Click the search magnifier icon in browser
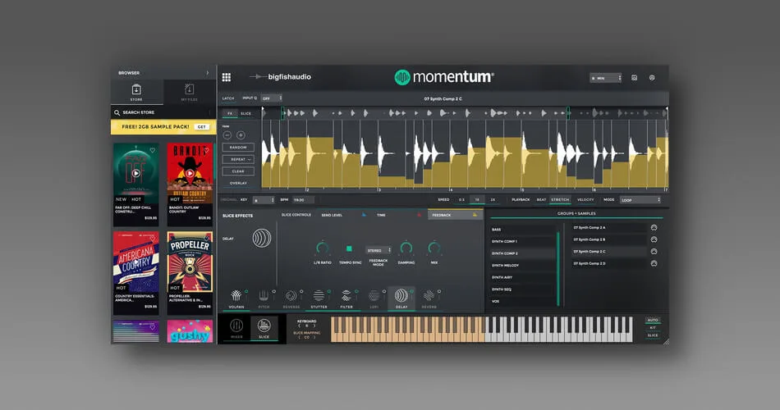The image size is (780, 410). click(117, 113)
